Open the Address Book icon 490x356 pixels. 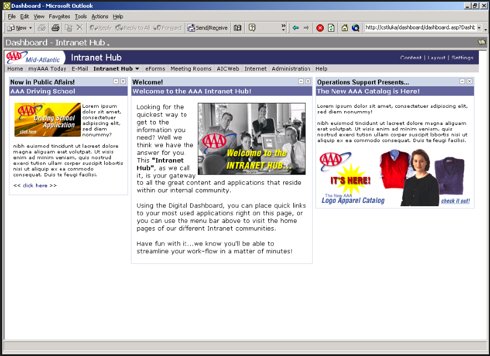click(x=237, y=28)
